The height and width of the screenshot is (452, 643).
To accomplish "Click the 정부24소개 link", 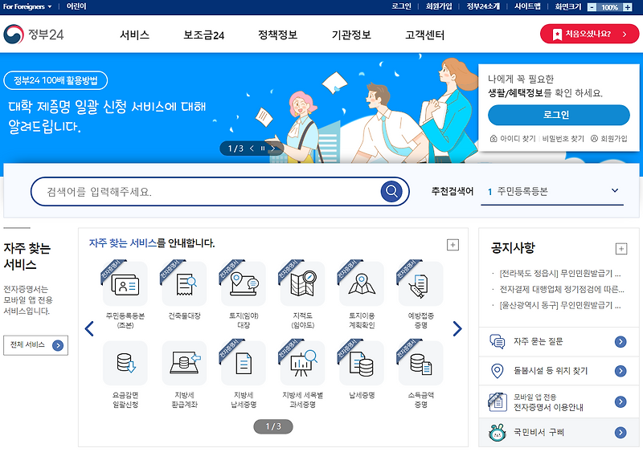I will (483, 6).
